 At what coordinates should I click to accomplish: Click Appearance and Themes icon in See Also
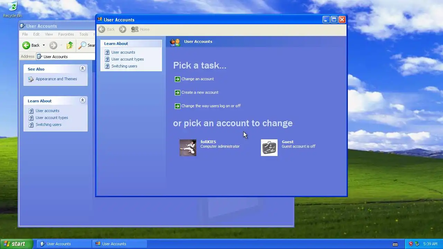pos(31,79)
